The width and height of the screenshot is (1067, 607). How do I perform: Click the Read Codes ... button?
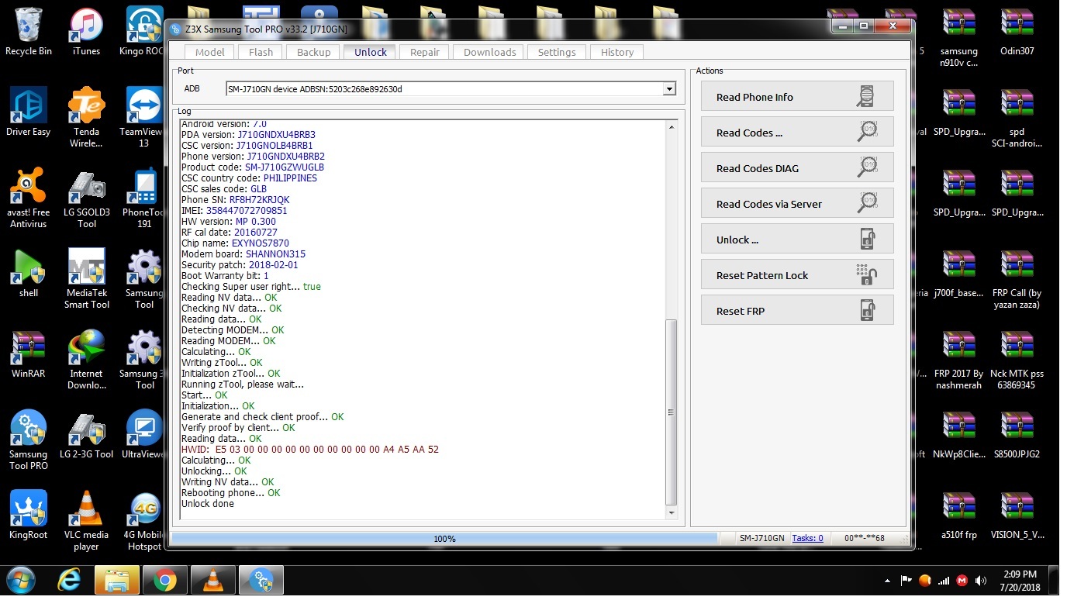click(797, 133)
